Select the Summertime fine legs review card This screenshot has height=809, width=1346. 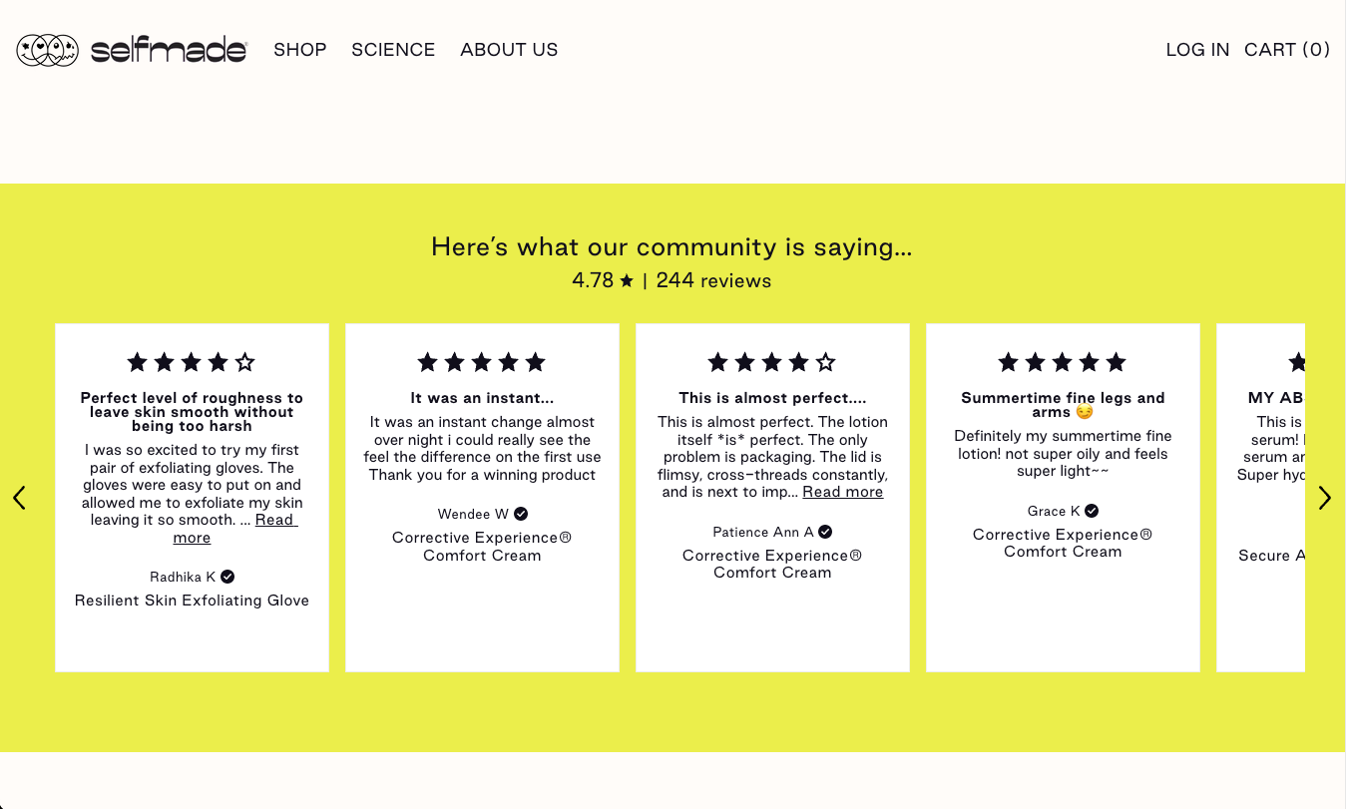pyautogui.click(x=1063, y=498)
